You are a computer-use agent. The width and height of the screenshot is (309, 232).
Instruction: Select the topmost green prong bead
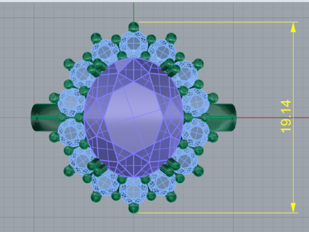(133, 27)
